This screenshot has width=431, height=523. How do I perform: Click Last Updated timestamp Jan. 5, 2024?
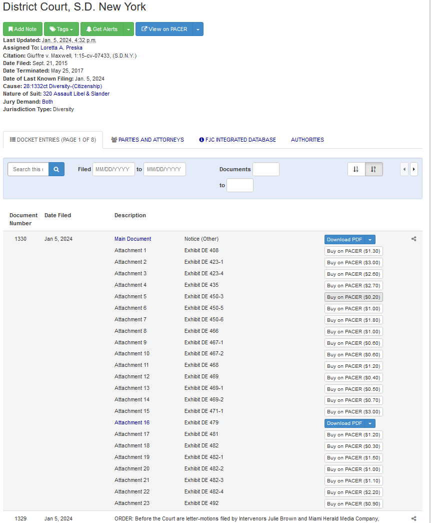click(69, 40)
